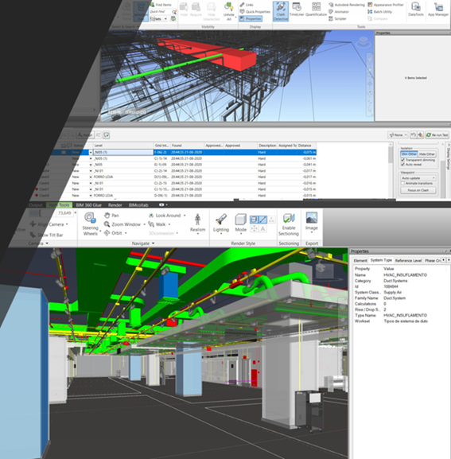Expand the Camera panel arrow
451x459 pixels.
tap(47, 243)
